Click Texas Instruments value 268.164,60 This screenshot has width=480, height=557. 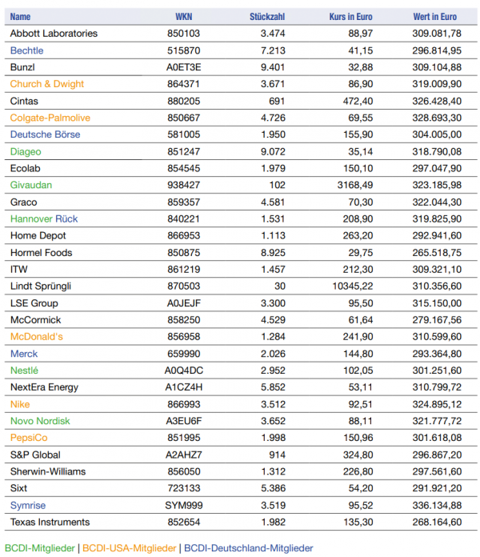pyautogui.click(x=437, y=522)
